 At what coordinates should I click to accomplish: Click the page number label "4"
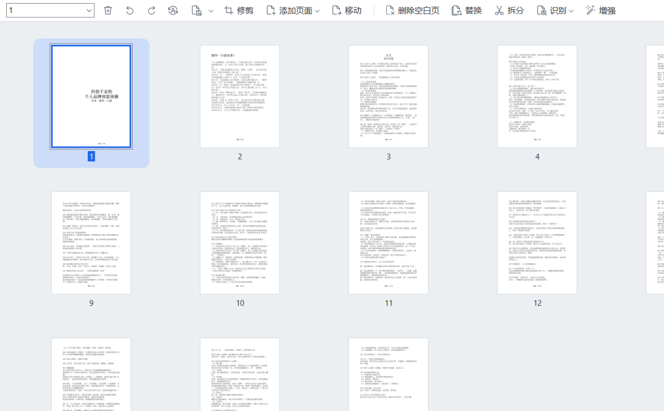(x=537, y=157)
